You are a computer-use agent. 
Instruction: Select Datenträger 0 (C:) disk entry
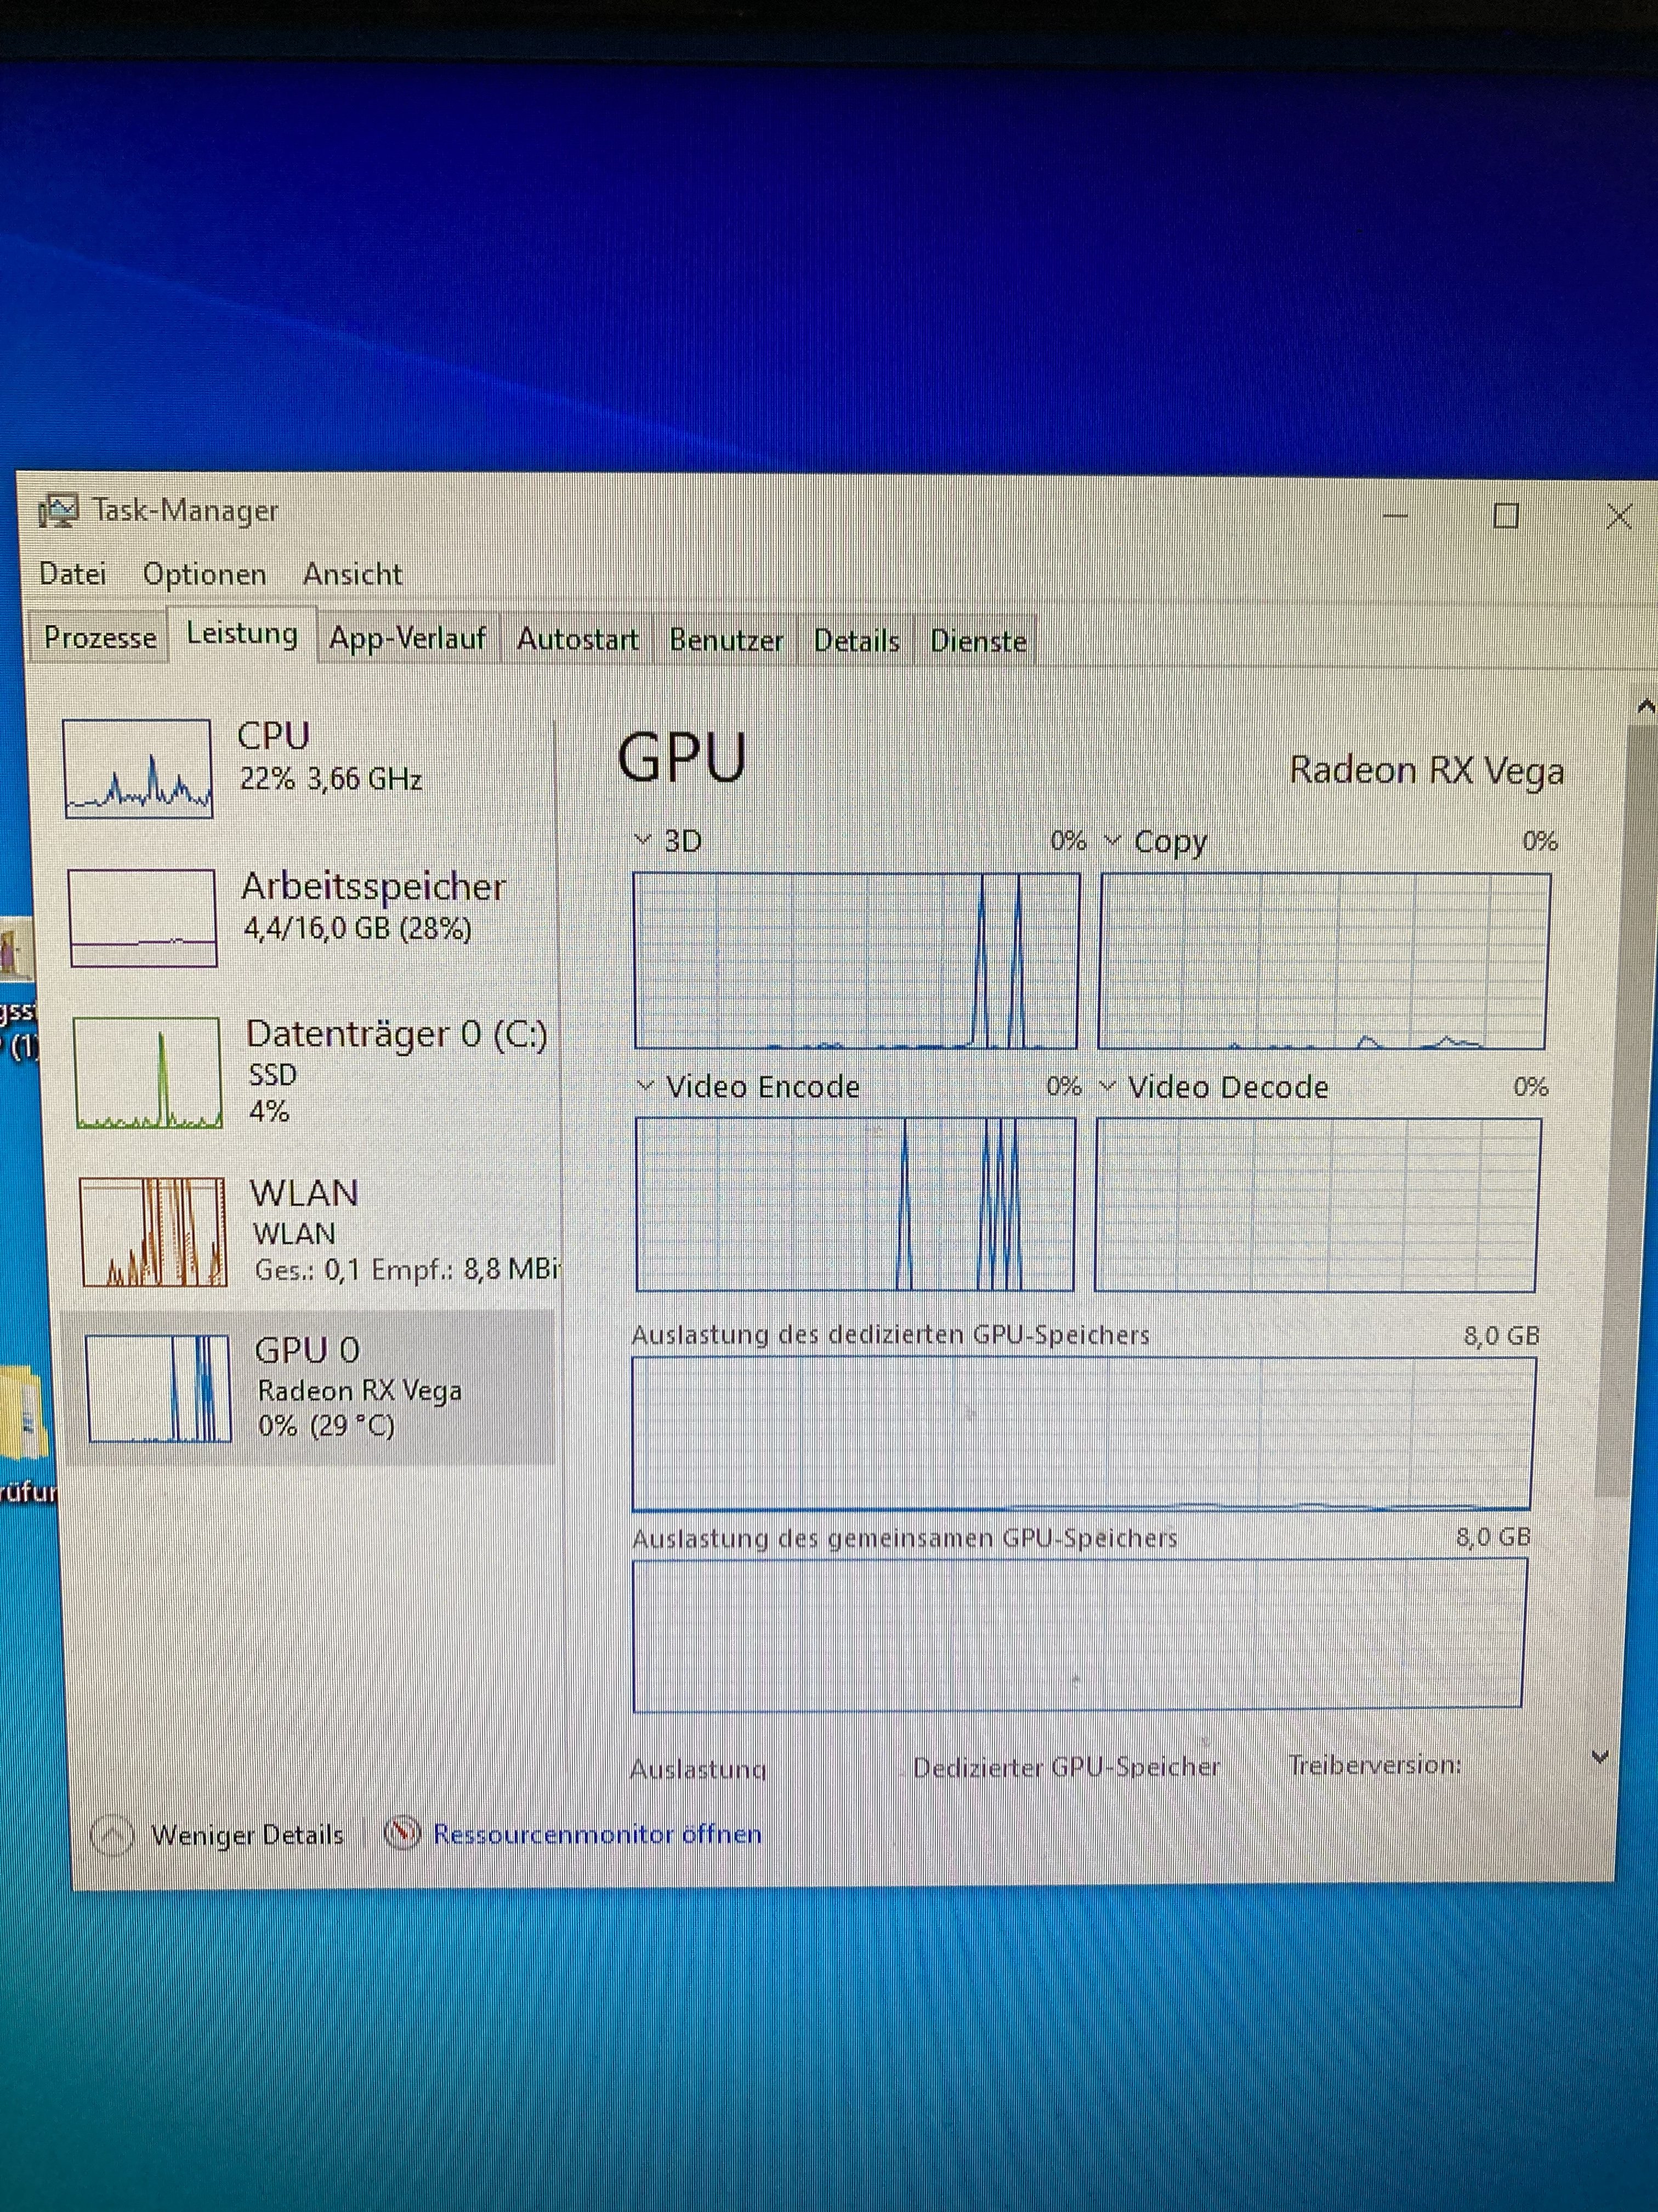click(396, 1034)
